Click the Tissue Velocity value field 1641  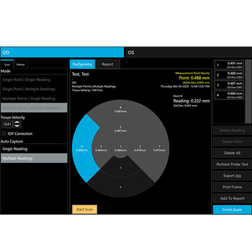pos(7,124)
